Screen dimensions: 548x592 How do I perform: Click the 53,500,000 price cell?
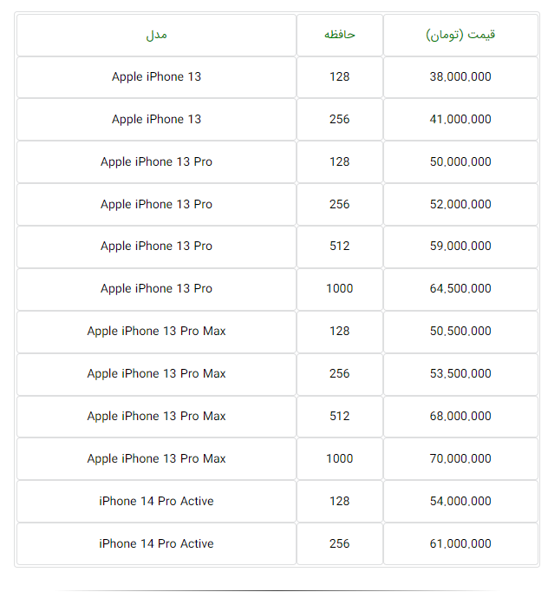pos(460,373)
